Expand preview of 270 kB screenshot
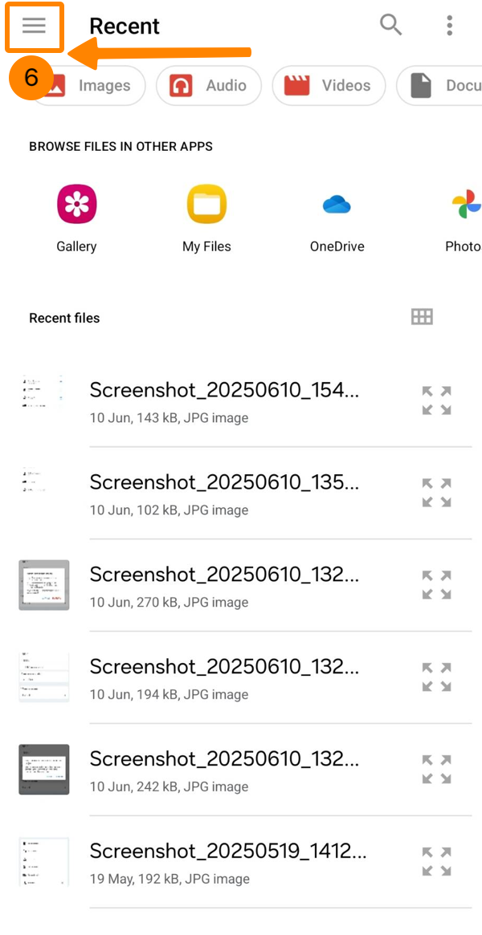The width and height of the screenshot is (482, 935). click(436, 585)
